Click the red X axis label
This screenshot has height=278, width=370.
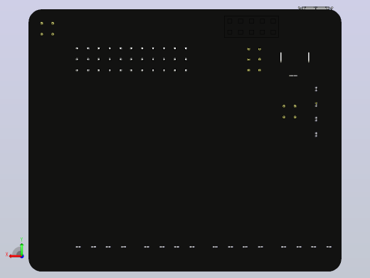6,254
